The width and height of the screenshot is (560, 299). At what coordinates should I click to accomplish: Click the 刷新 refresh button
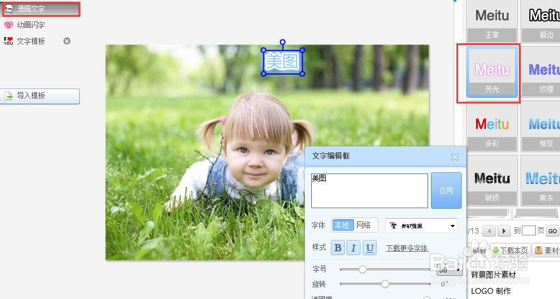pos(477,250)
